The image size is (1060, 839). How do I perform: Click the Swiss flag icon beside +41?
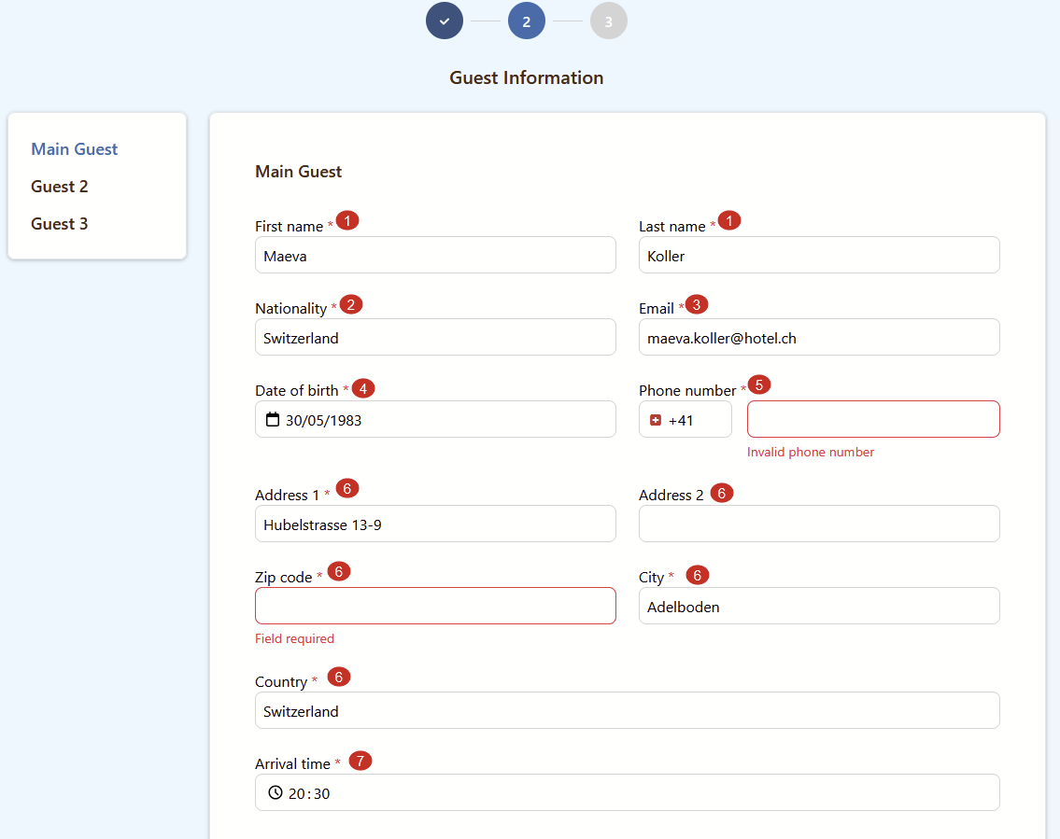pyautogui.click(x=656, y=420)
